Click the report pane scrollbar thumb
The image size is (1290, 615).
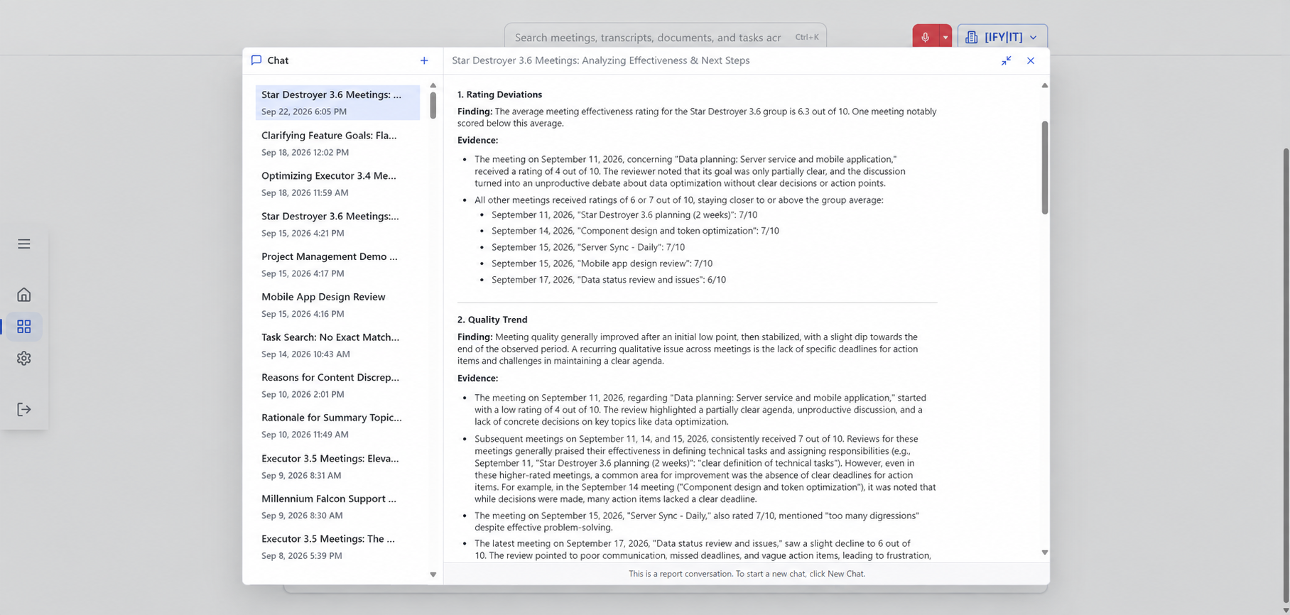(1044, 167)
